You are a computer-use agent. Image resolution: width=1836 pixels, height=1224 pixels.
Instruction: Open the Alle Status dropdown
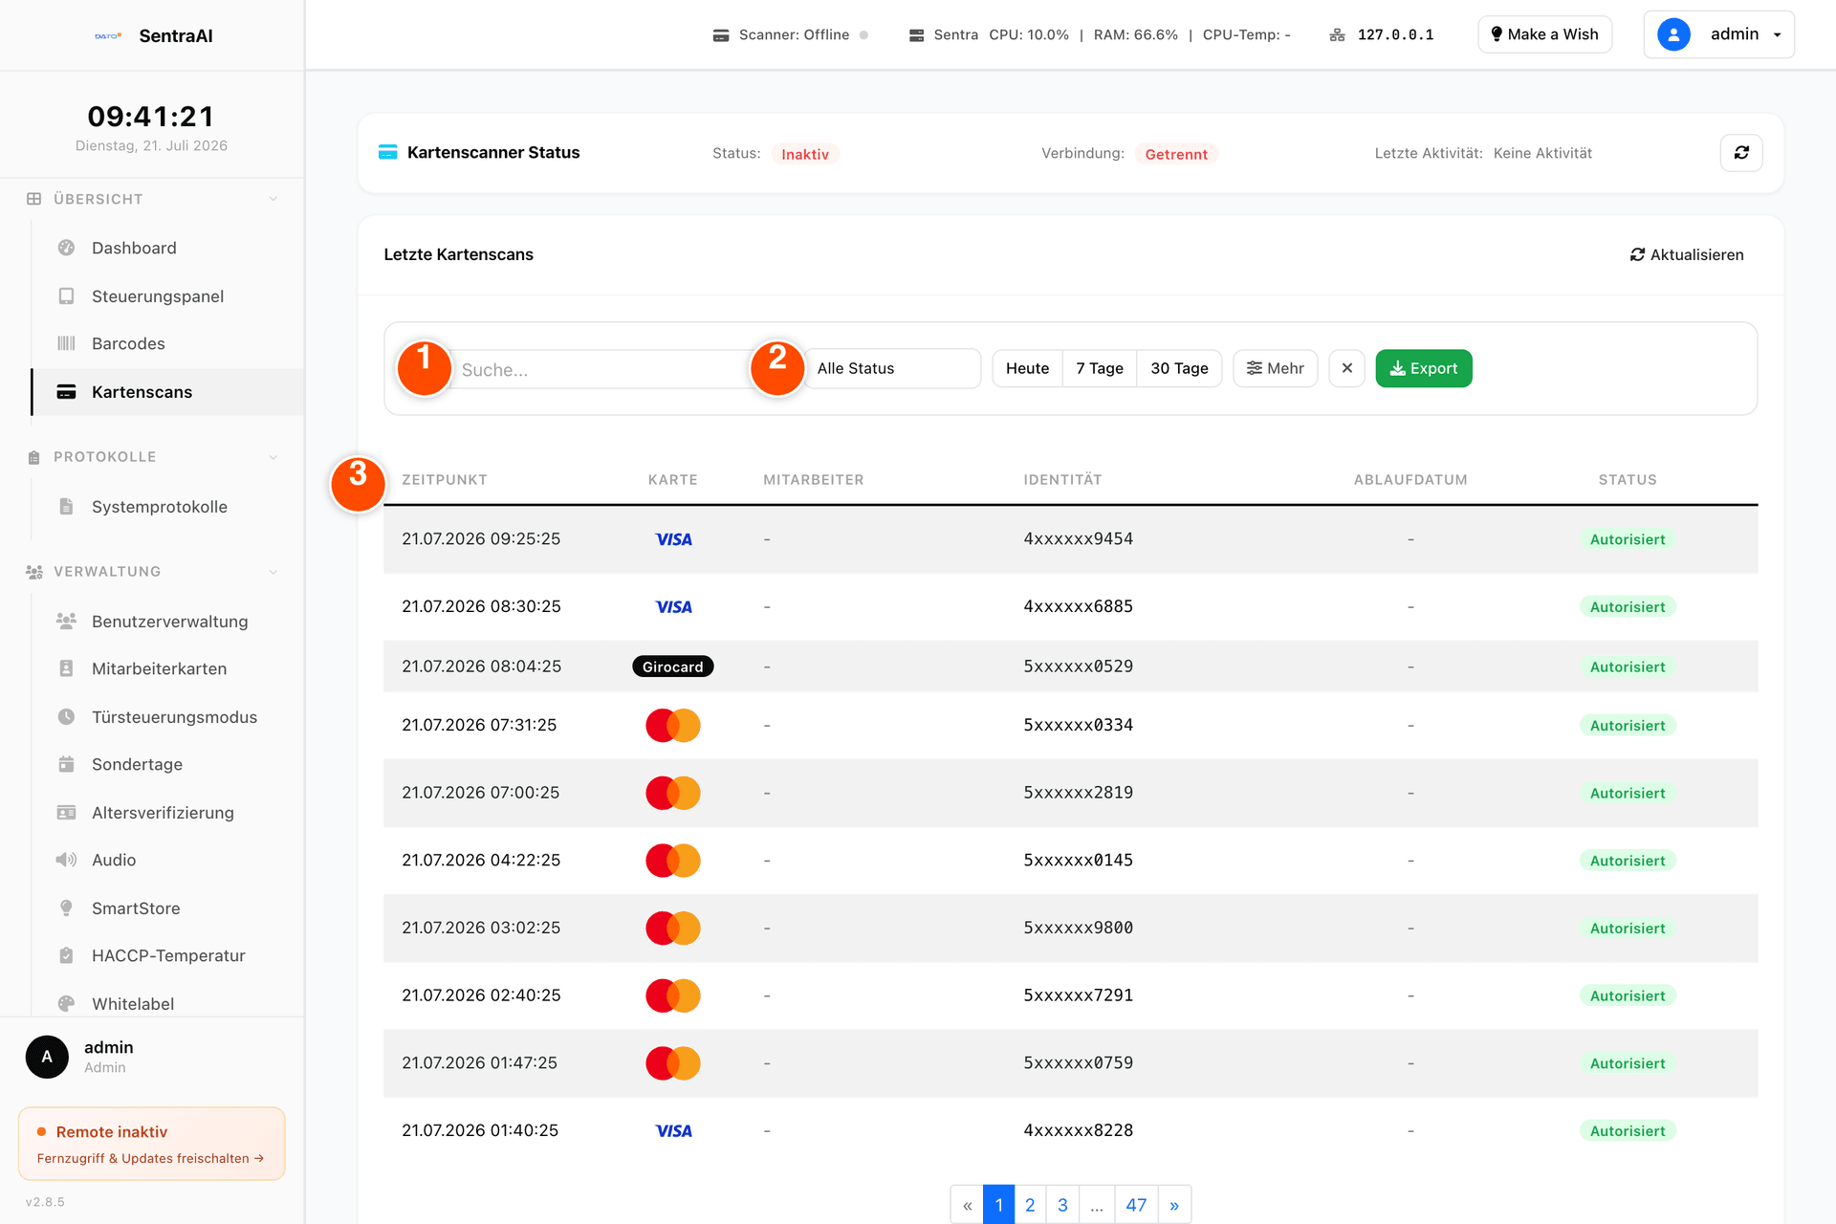[892, 368]
